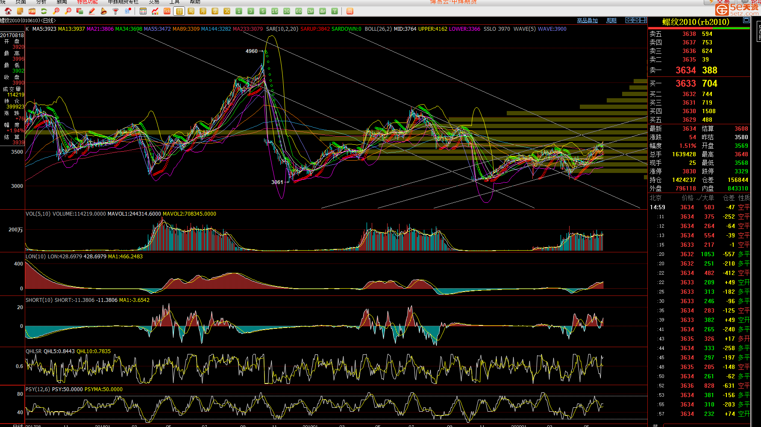Select the monthly 月 period
This screenshot has width=761, height=427.
pos(203,12)
